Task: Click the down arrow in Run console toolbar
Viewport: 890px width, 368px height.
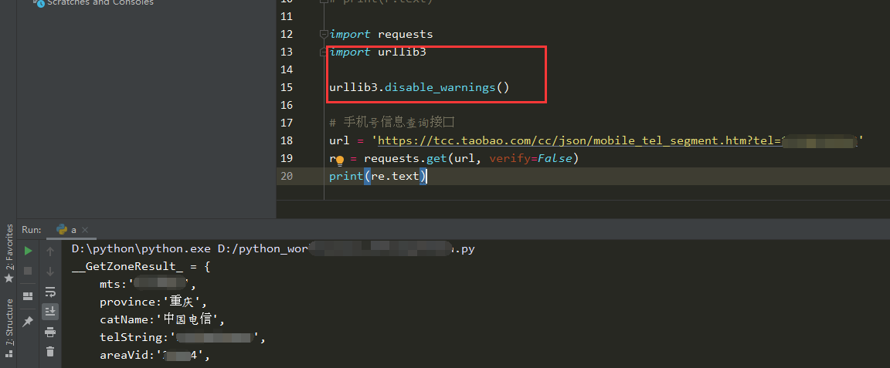Action: 50,272
